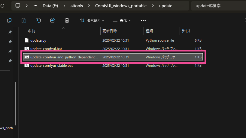The height and width of the screenshot is (138, 246).
Task: Select the ws_port... item in navigation pane
Action: (x=6, y=128)
